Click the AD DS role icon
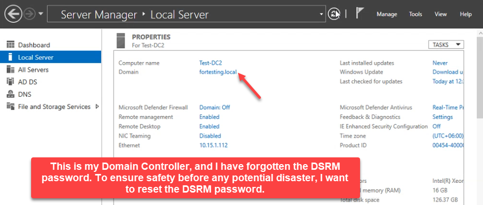This screenshot has height=205, width=483. coord(10,82)
